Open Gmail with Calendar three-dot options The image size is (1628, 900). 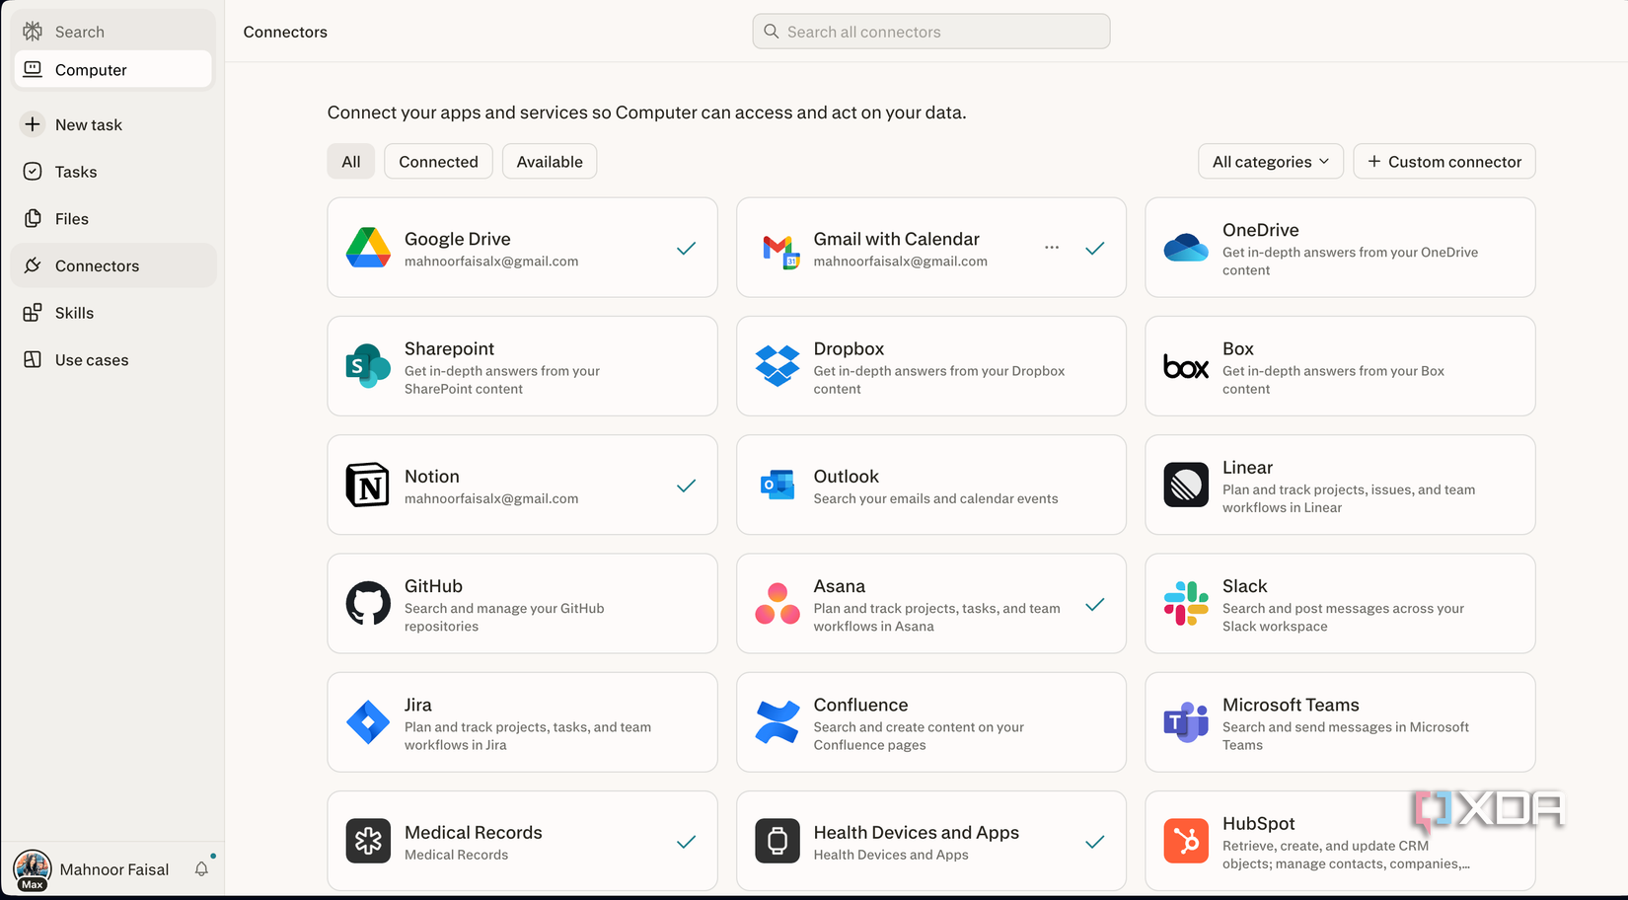pyautogui.click(x=1052, y=248)
